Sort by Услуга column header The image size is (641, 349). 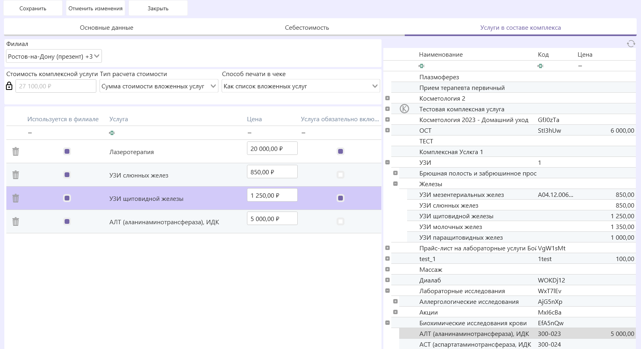click(x=119, y=119)
